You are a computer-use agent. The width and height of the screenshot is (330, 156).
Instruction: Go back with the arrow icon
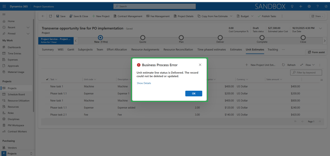pos(43,16)
